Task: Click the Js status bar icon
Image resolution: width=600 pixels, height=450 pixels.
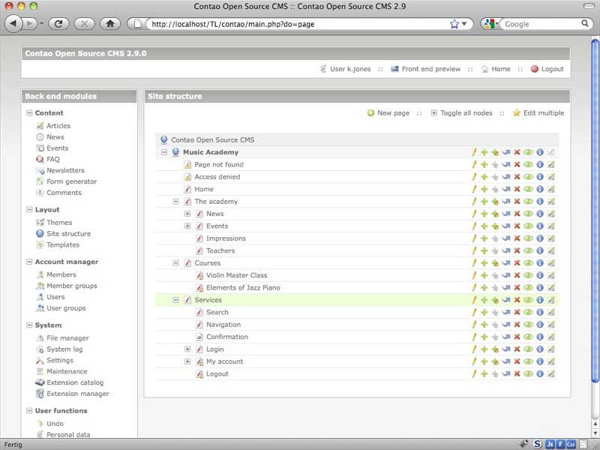Action: [550, 444]
